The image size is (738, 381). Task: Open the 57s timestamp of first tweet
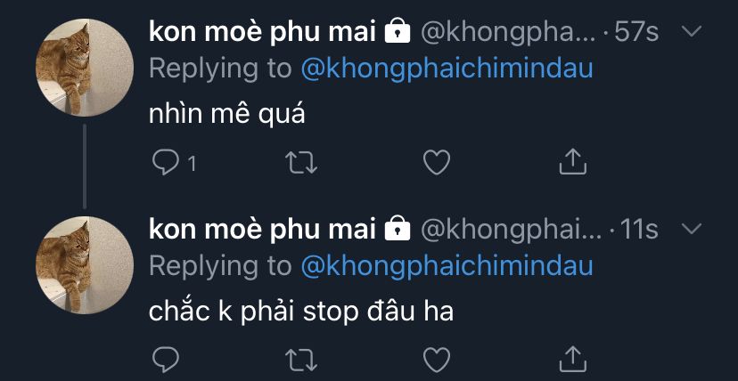coord(636,32)
